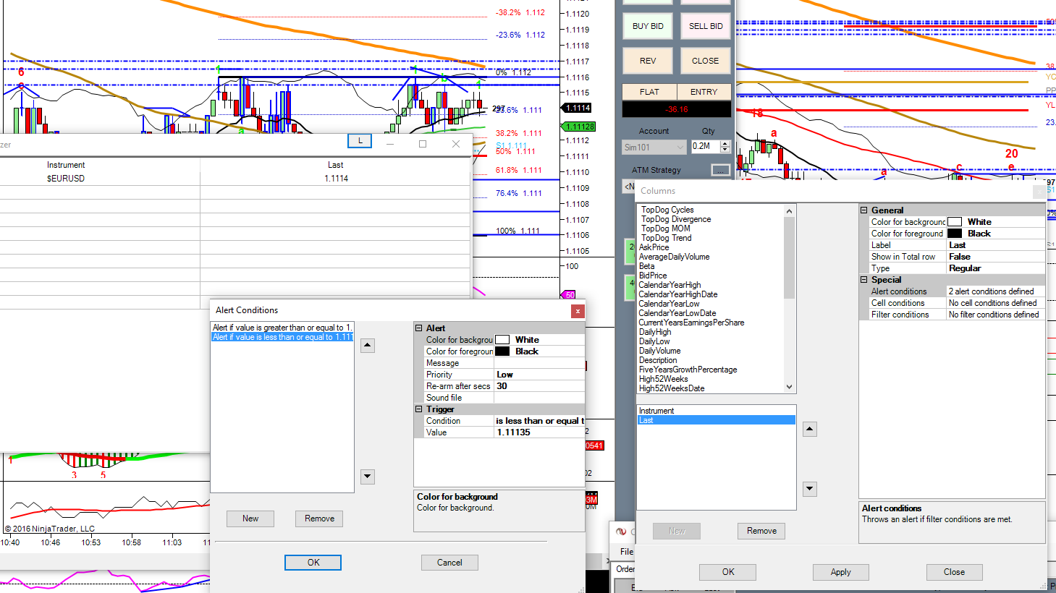
Task: Increase Qty using the stepper up arrow
Action: coord(725,143)
